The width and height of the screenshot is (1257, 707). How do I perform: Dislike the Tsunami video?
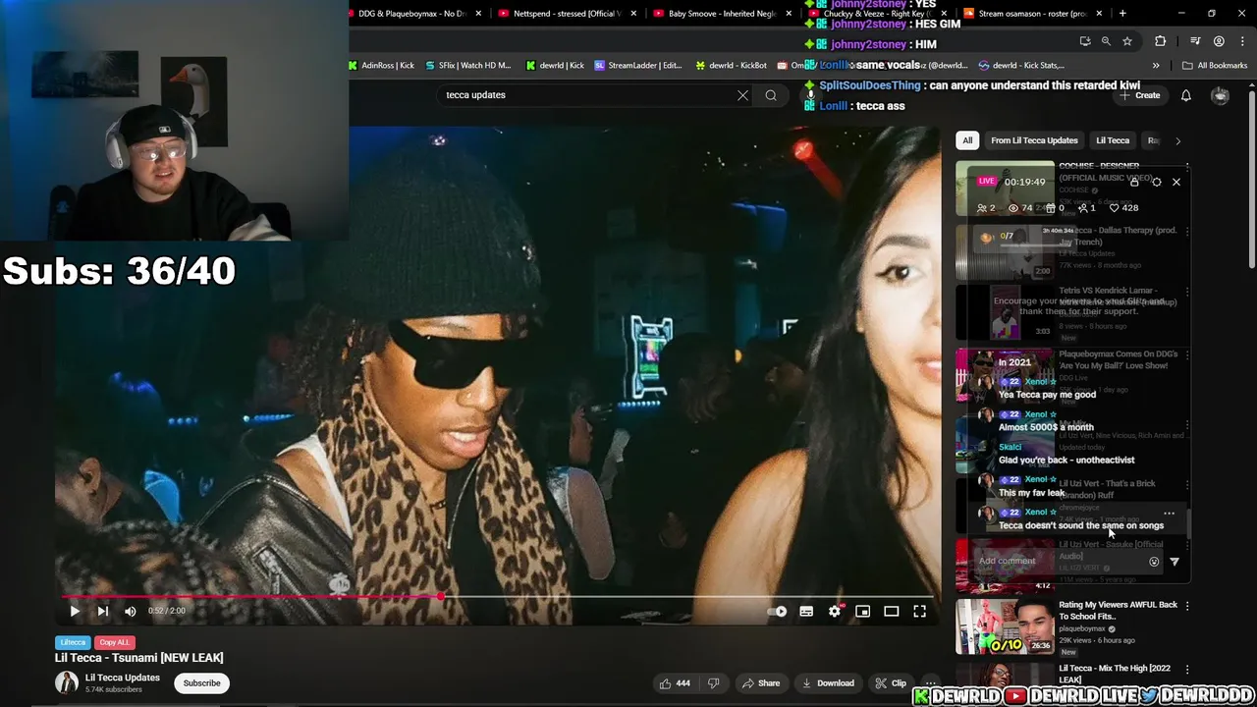click(714, 683)
